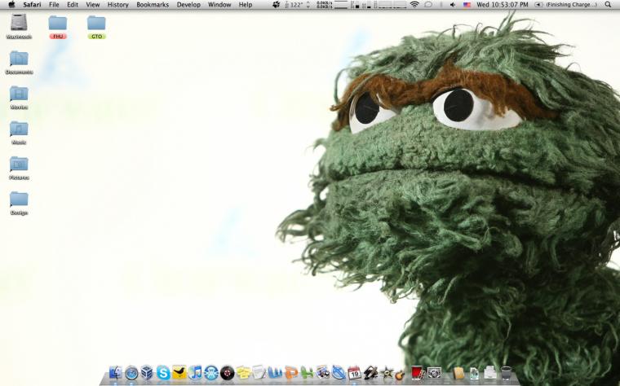Open the blue circular network icon in Dock

(211, 373)
